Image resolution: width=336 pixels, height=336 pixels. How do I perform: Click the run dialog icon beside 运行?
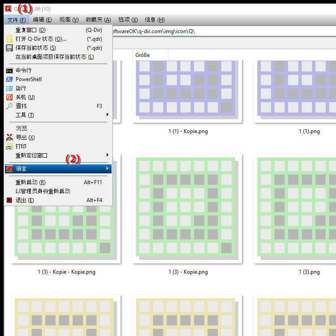9,88
